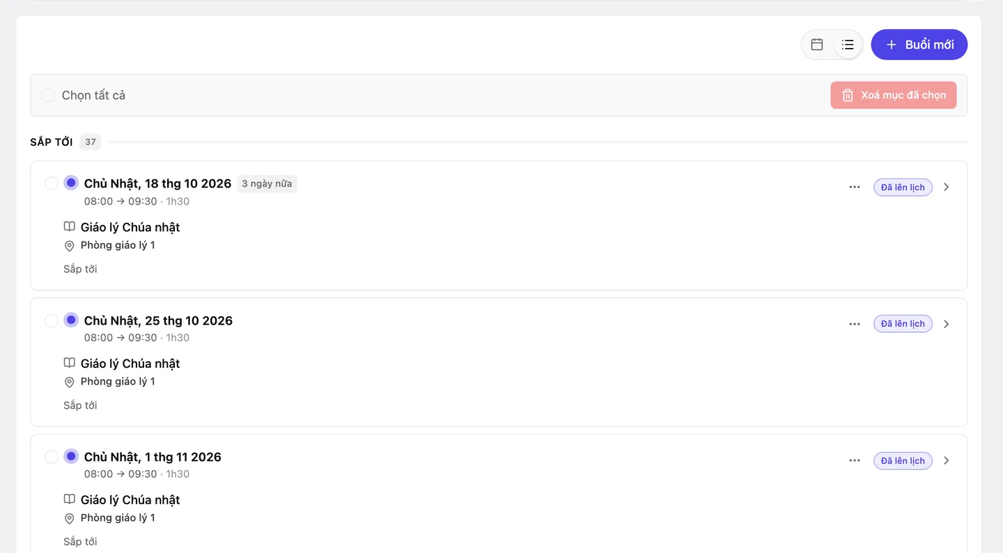
Task: Click 'Giáo lý Chúa nhật' in 18 thg 10 card
Action: (130, 227)
